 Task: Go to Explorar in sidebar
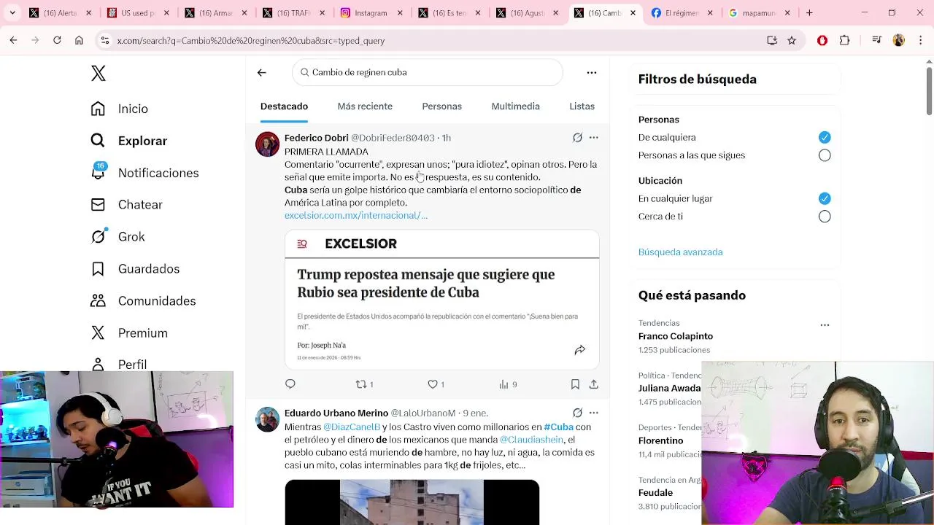[128, 141]
